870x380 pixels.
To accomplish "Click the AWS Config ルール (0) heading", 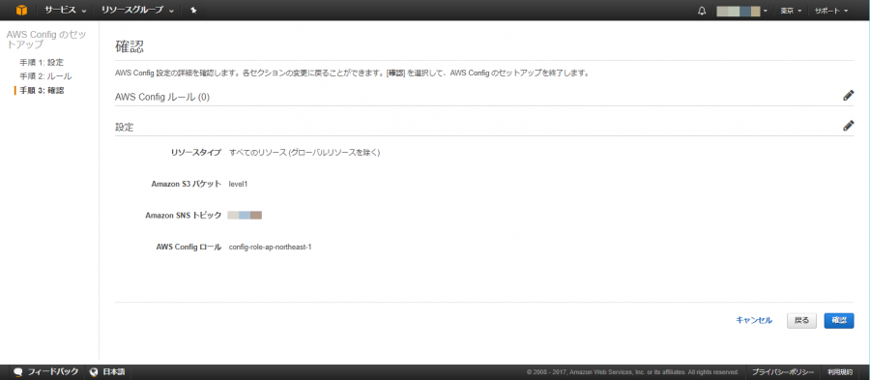I will [162, 97].
